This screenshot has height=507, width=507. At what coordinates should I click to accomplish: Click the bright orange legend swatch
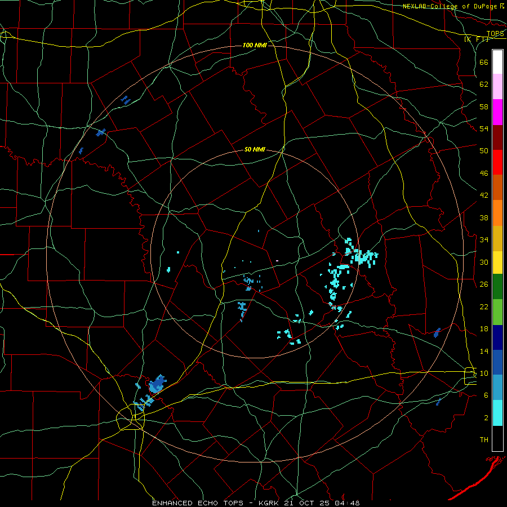pyautogui.click(x=497, y=213)
